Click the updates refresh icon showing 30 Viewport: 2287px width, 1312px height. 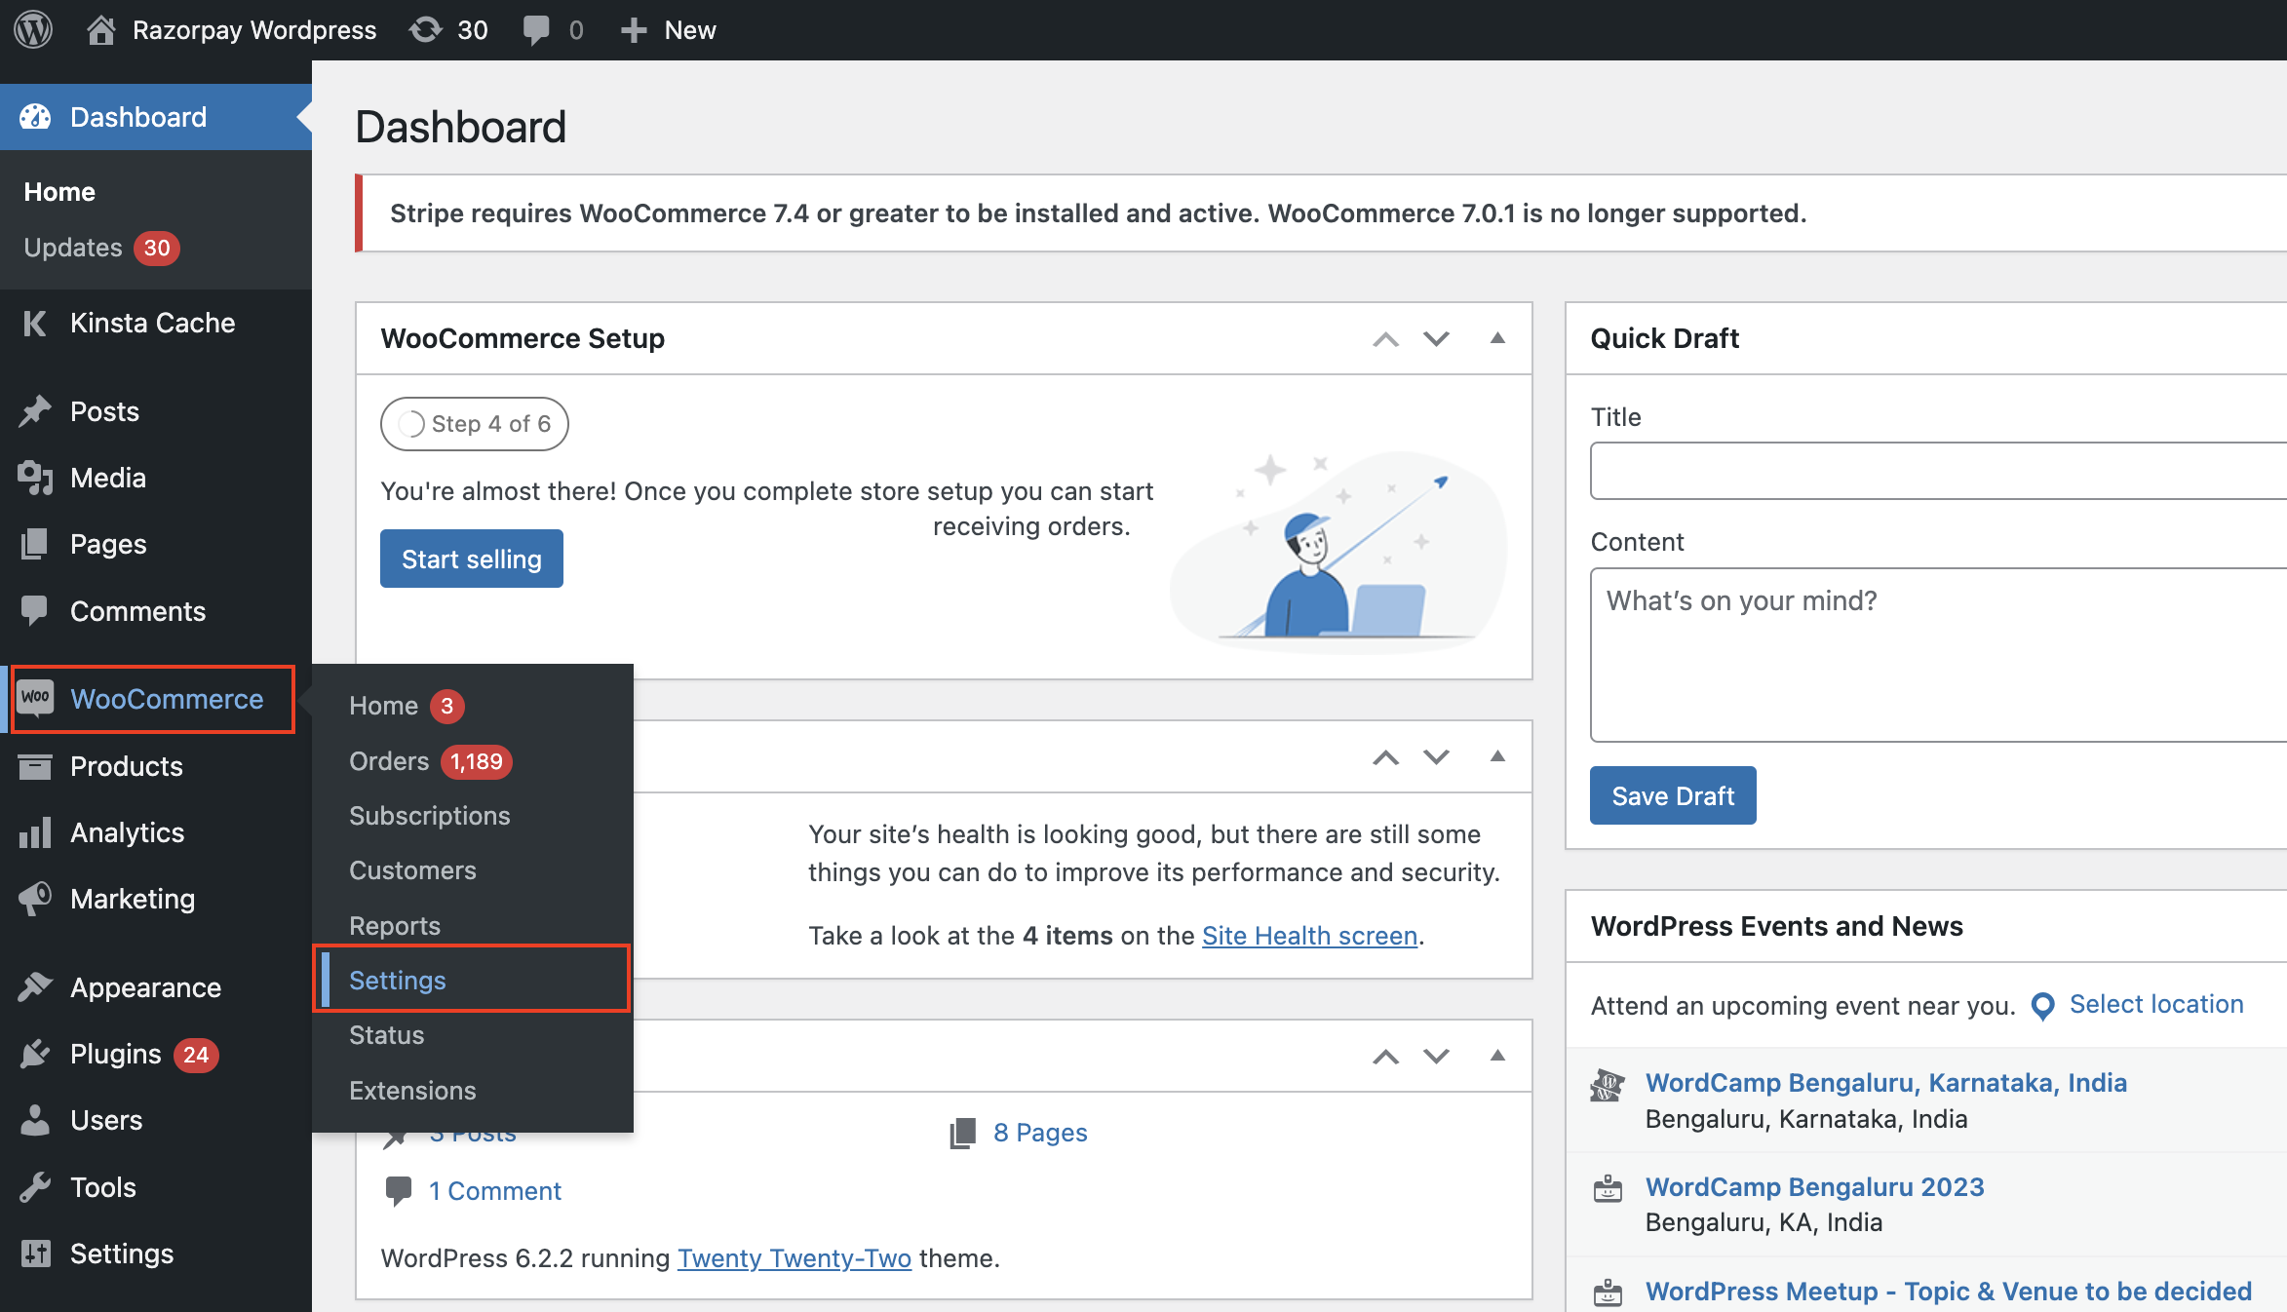click(x=425, y=30)
